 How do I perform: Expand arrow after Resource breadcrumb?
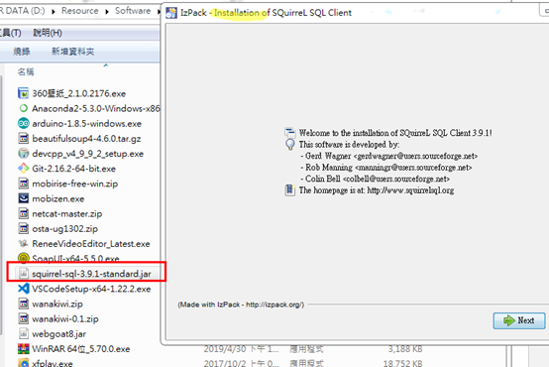(107, 12)
